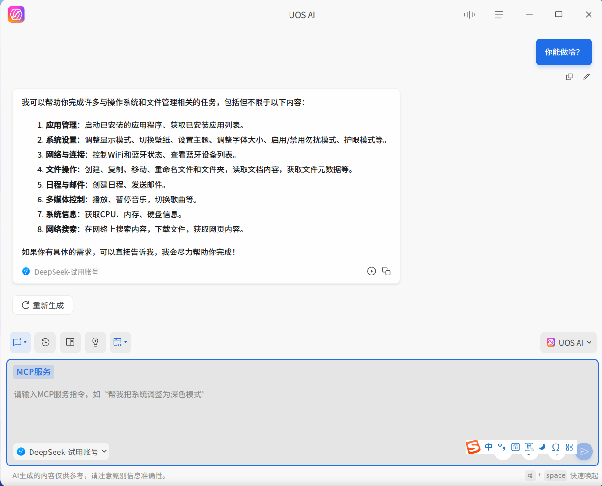Open the new chat dropdown button
This screenshot has width=602, height=486.
(x=20, y=342)
